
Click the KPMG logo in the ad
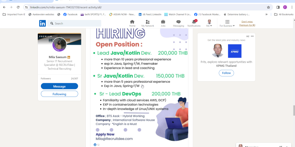tap(234, 51)
